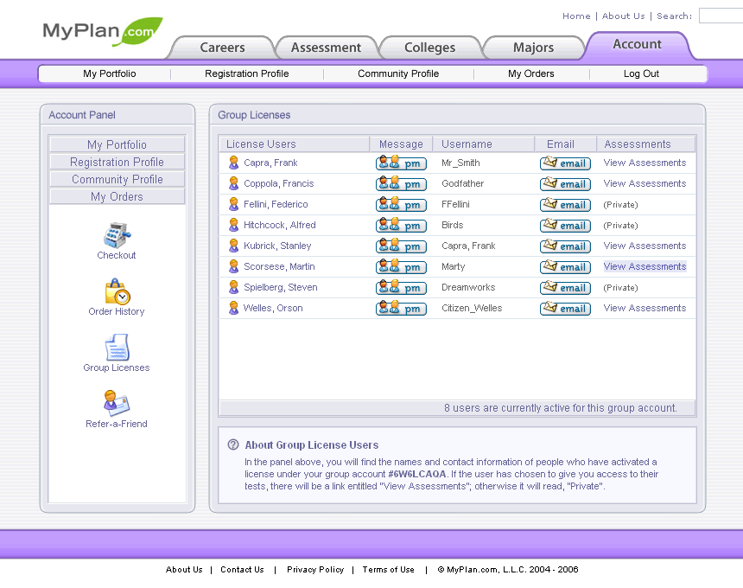Screen dimensions: 743x588
Task: Email user Hitchcock, Alfred
Action: (565, 226)
